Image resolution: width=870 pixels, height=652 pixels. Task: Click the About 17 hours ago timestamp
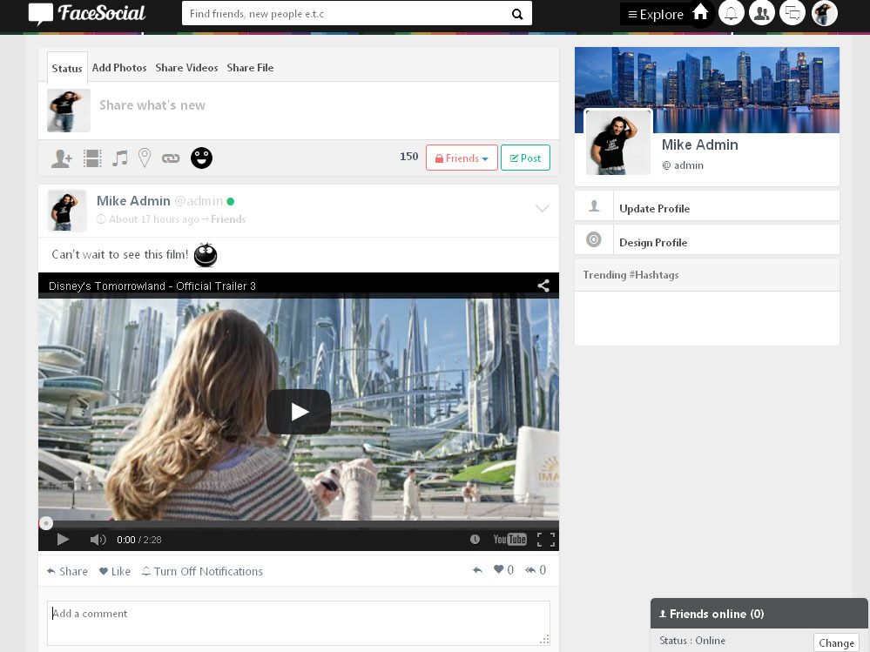[x=153, y=219]
